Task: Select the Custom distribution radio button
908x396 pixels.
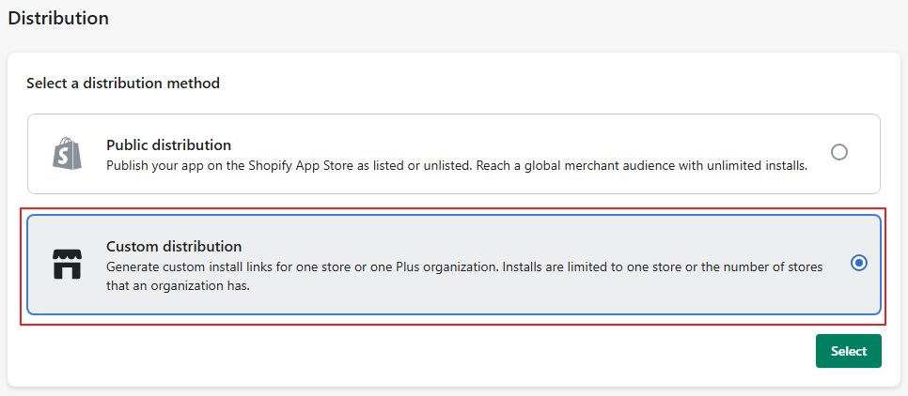Action: [858, 264]
